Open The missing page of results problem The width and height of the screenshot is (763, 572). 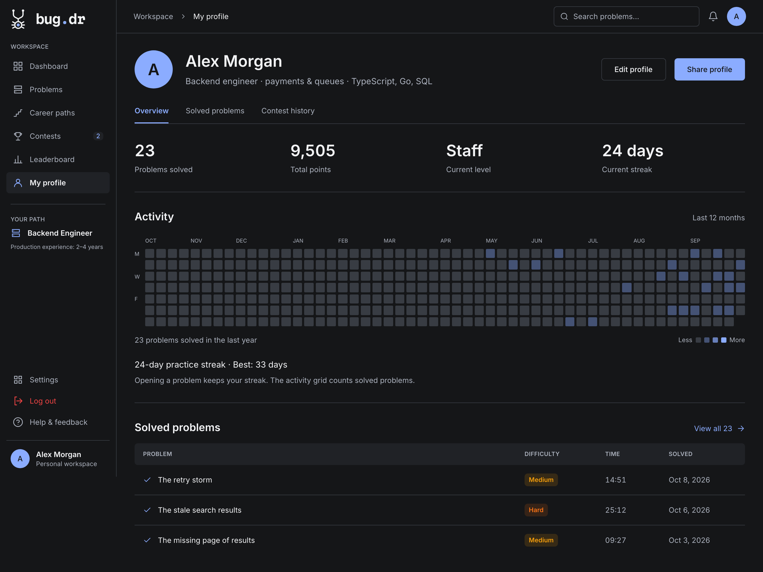206,540
